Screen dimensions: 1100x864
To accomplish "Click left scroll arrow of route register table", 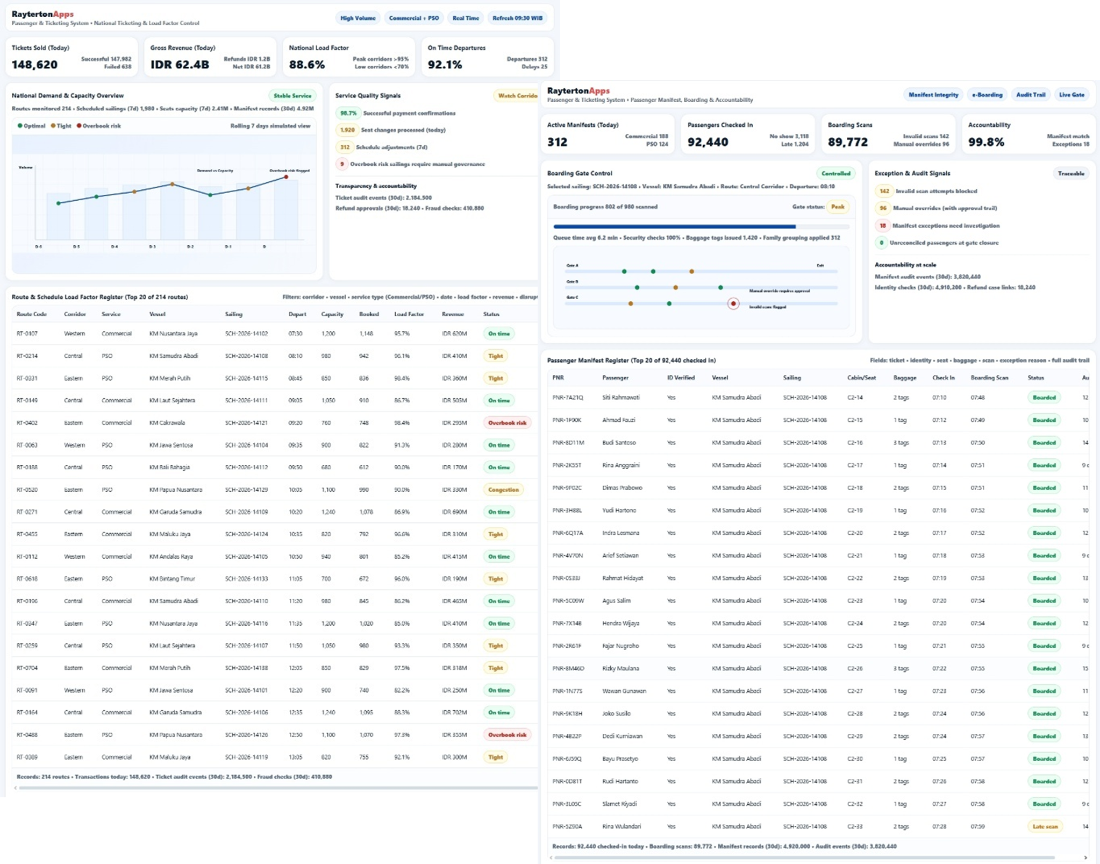I will pos(15,788).
